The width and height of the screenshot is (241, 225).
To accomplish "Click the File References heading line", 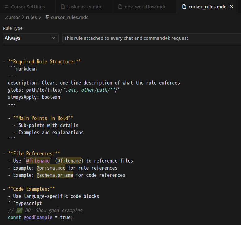I will coord(32,154).
